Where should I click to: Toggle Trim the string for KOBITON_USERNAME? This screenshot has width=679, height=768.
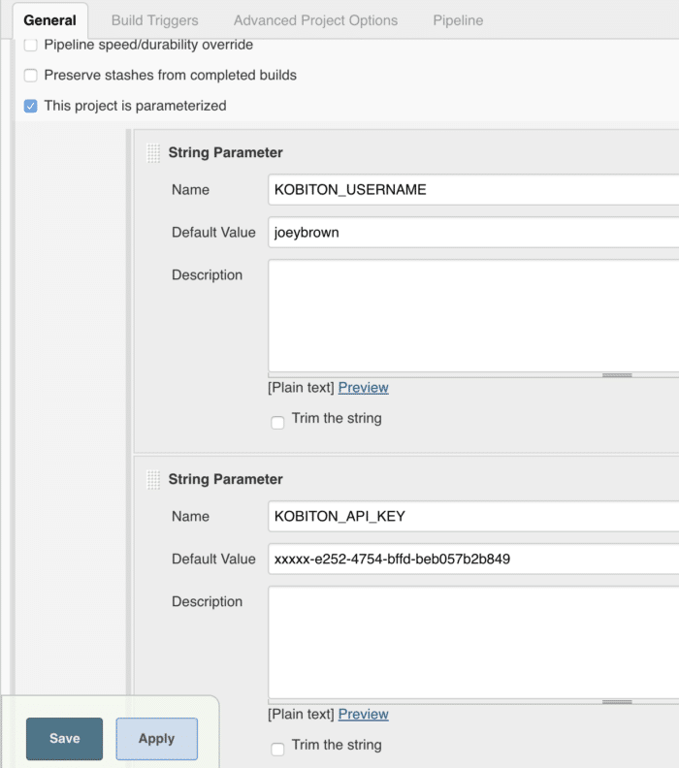[277, 422]
